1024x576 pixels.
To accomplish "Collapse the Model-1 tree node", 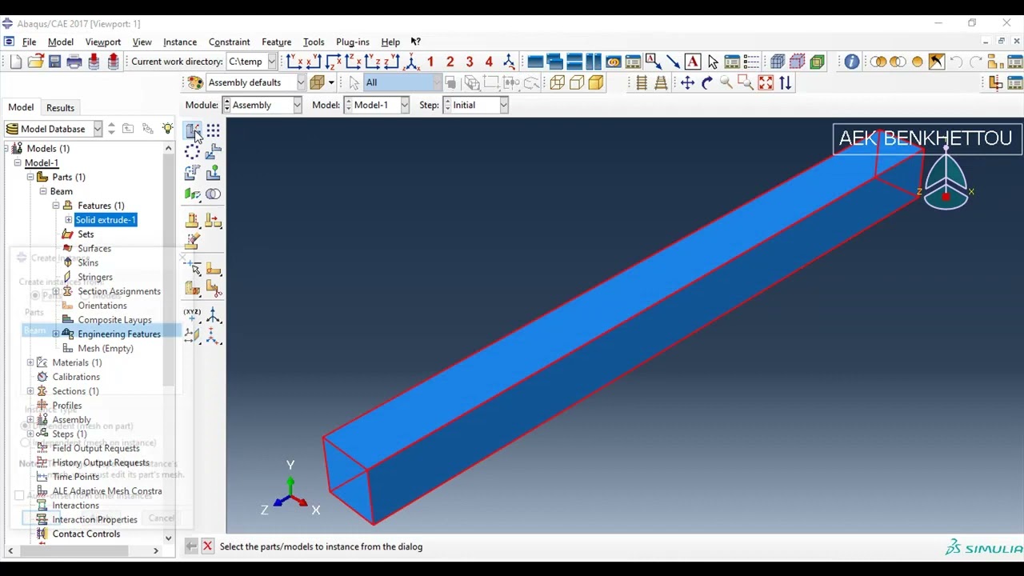I will 18,163.
